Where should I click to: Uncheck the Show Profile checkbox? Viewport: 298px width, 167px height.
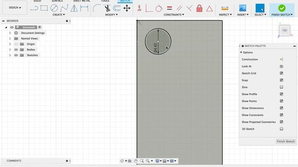[281, 94]
